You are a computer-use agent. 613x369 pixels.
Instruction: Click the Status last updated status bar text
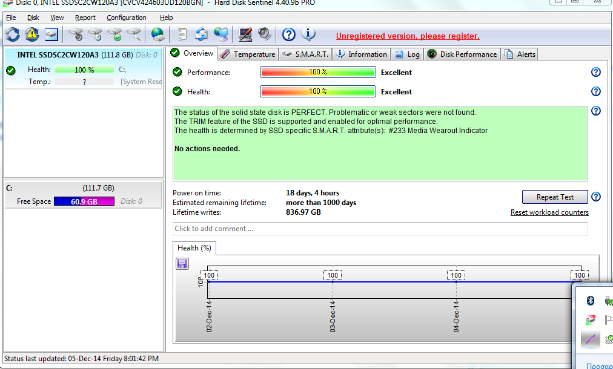click(81, 359)
